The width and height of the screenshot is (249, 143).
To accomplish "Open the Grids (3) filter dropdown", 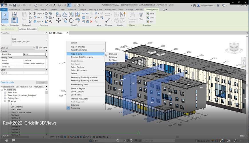I will 34,47.
